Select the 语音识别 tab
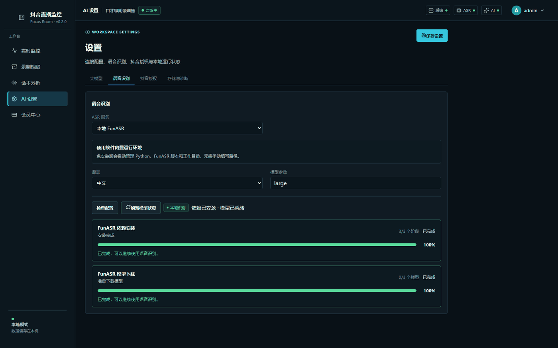558x348 pixels. (x=121, y=78)
